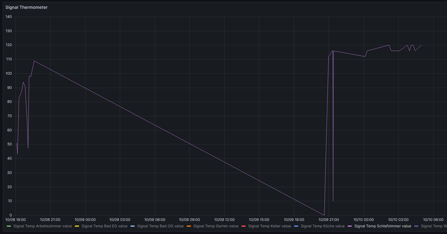Click the x-axis label 10/10 03:00
The height and width of the screenshot is (234, 447).
pos(398,219)
